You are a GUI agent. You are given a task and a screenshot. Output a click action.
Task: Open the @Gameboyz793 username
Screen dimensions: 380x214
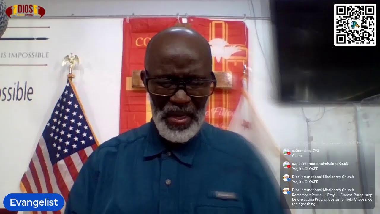click(x=305, y=151)
